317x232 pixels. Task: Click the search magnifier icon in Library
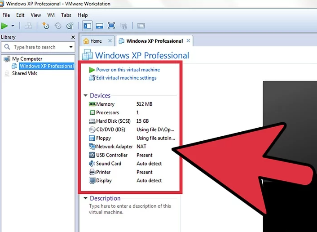tap(7, 47)
